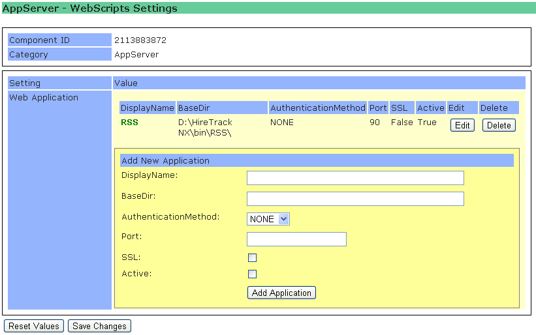This screenshot has width=536, height=335.
Task: Click the RSS application name link
Action: (x=129, y=122)
